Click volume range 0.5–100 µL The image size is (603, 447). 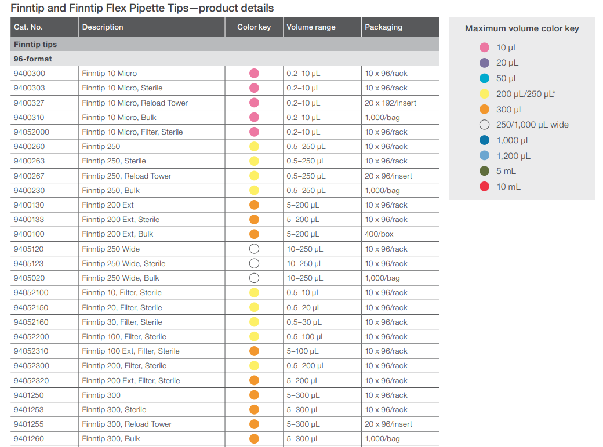tap(306, 337)
